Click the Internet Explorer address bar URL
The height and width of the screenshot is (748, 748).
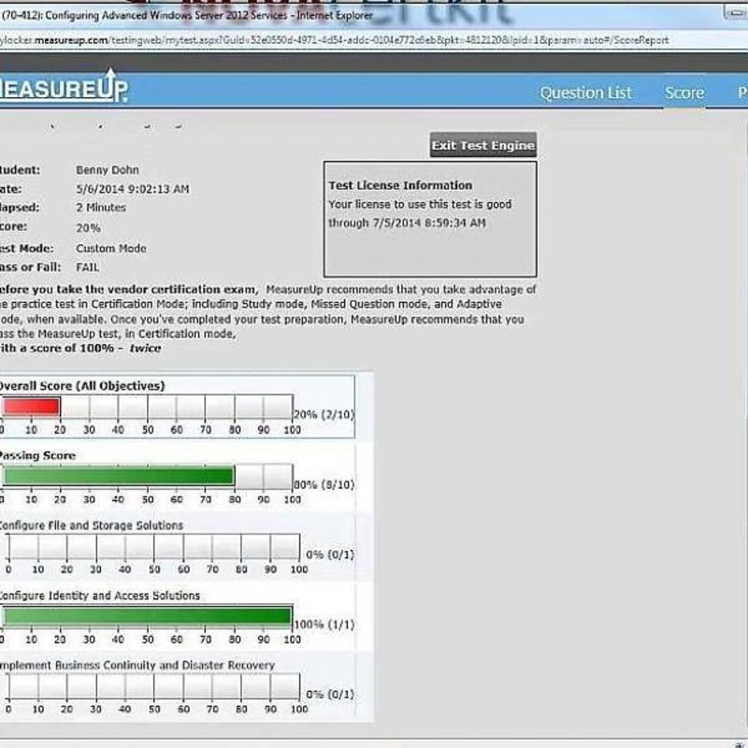click(334, 40)
